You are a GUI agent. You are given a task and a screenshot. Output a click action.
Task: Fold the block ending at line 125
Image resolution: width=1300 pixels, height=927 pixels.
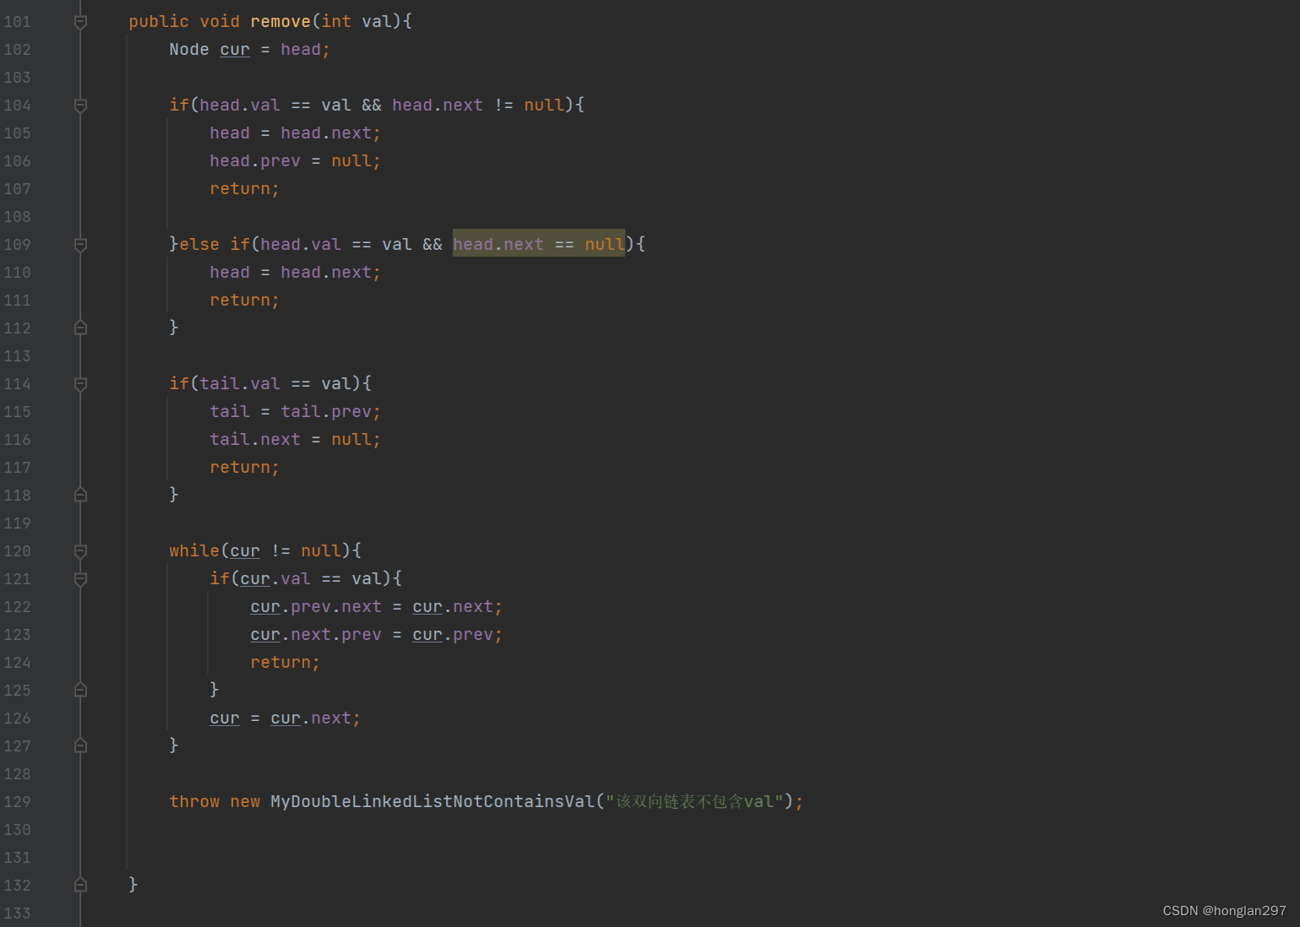point(80,690)
